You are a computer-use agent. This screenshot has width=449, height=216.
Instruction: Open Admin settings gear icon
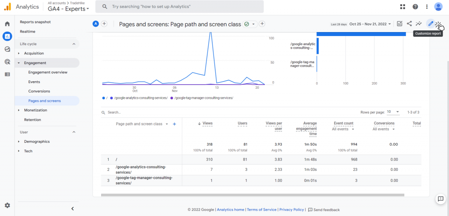click(x=7, y=205)
